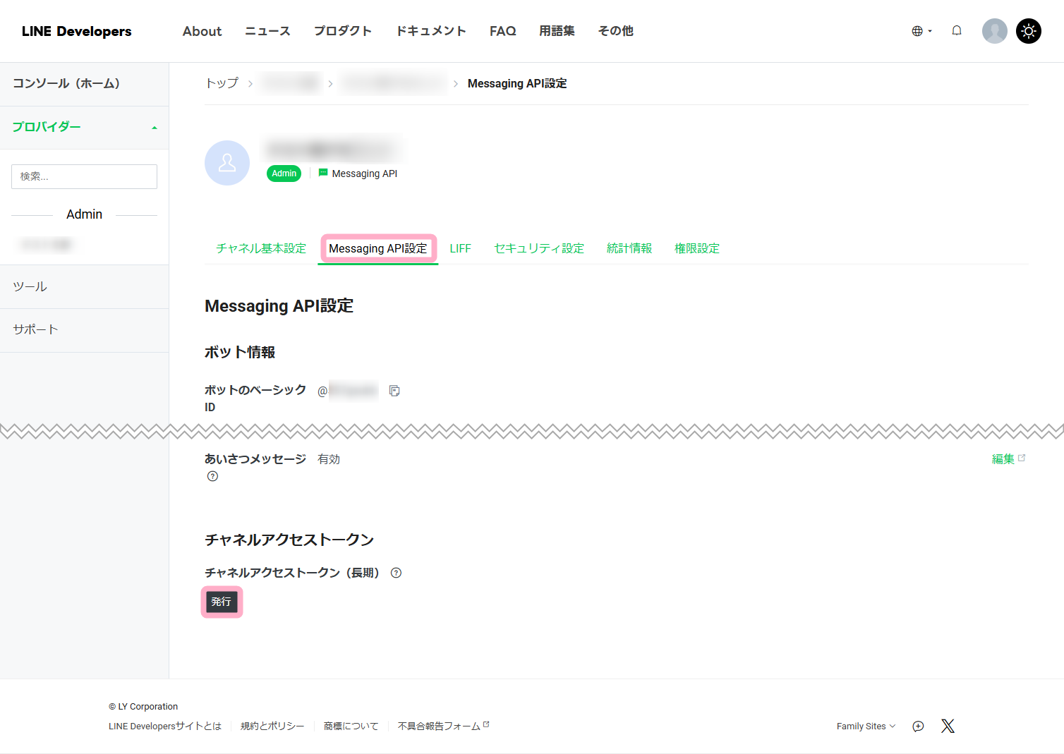Open the ニュース menu

click(267, 31)
